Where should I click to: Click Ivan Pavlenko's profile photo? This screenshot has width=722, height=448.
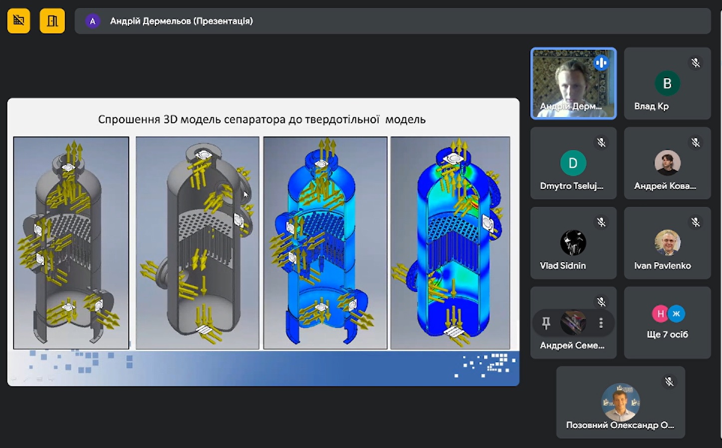pyautogui.click(x=667, y=243)
